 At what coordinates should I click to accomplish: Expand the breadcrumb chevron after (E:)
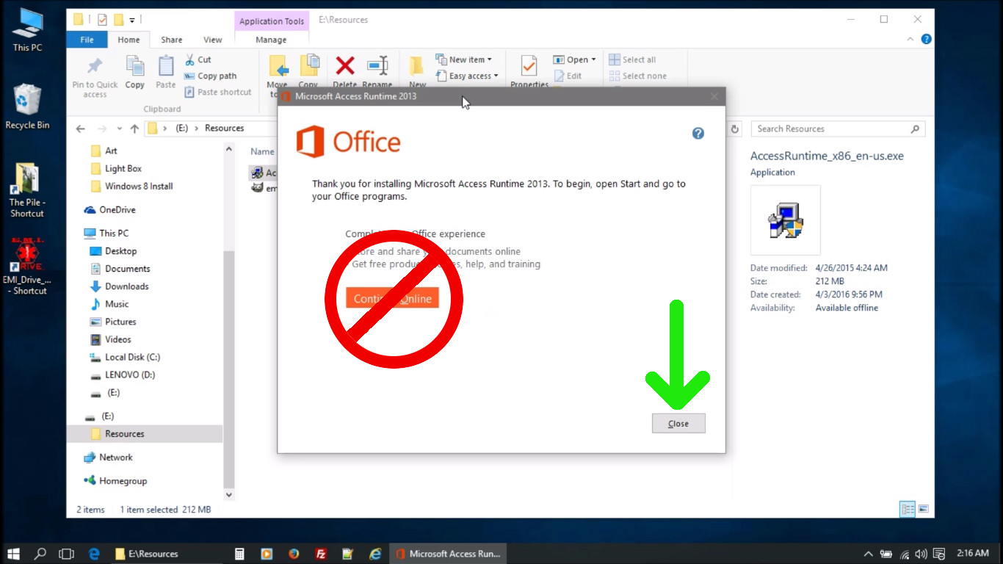pos(198,129)
